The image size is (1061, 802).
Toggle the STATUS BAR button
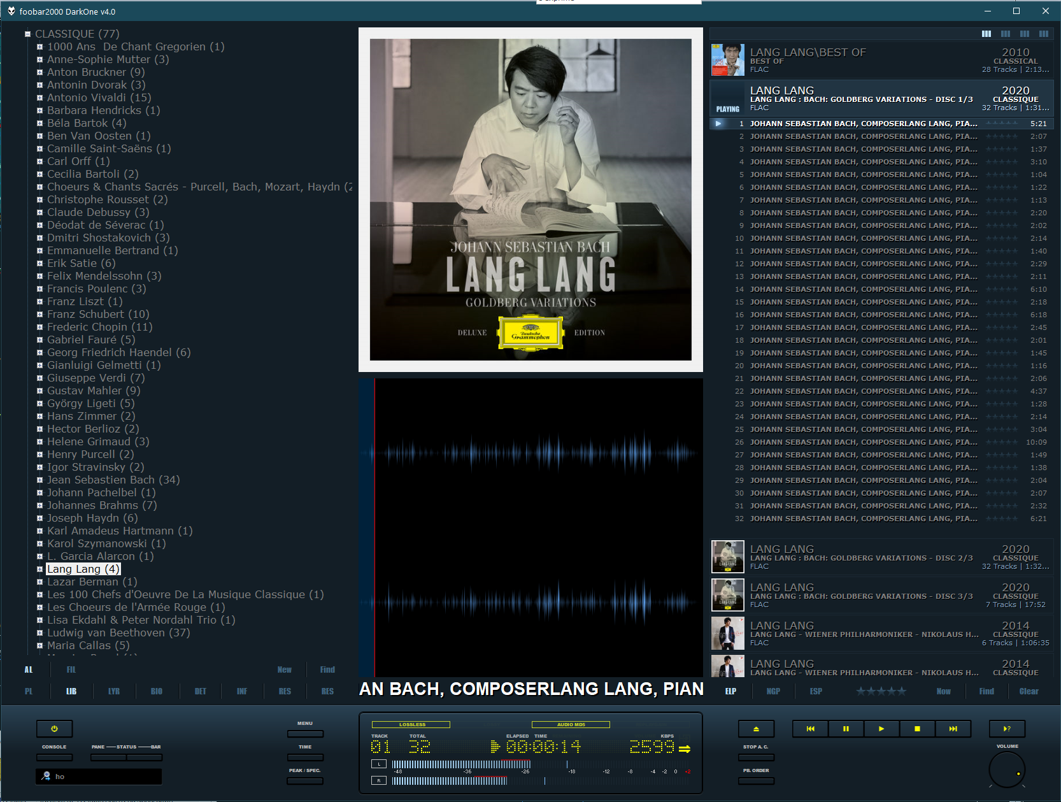pyautogui.click(x=145, y=757)
